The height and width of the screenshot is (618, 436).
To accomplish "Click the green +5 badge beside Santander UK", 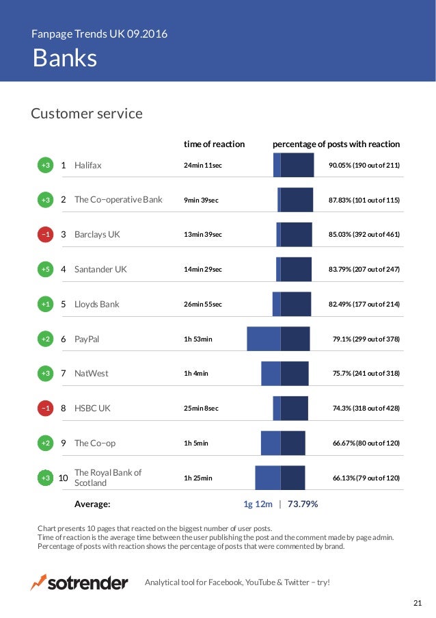I will point(46,269).
